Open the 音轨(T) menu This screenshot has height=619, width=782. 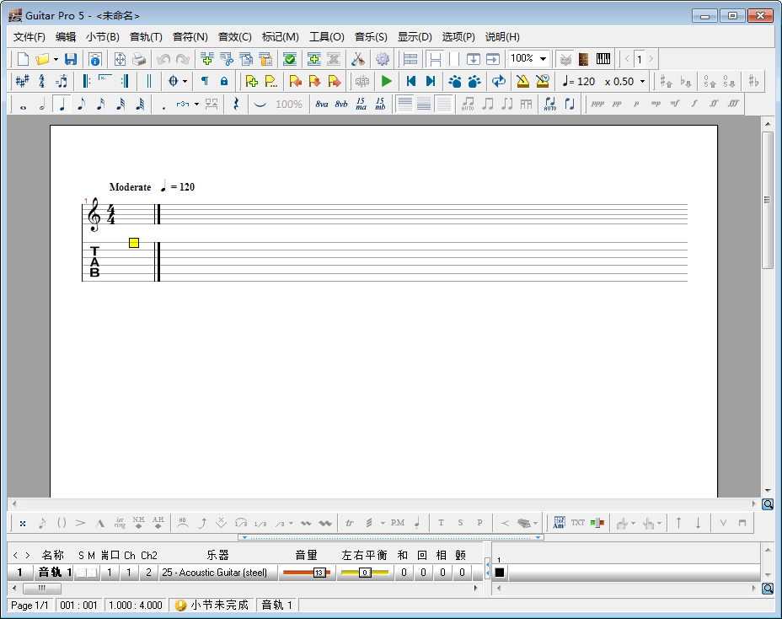146,37
